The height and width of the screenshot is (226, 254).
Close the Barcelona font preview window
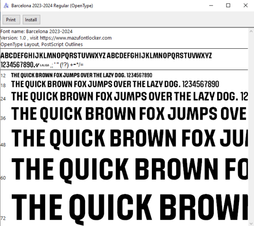[246, 6]
